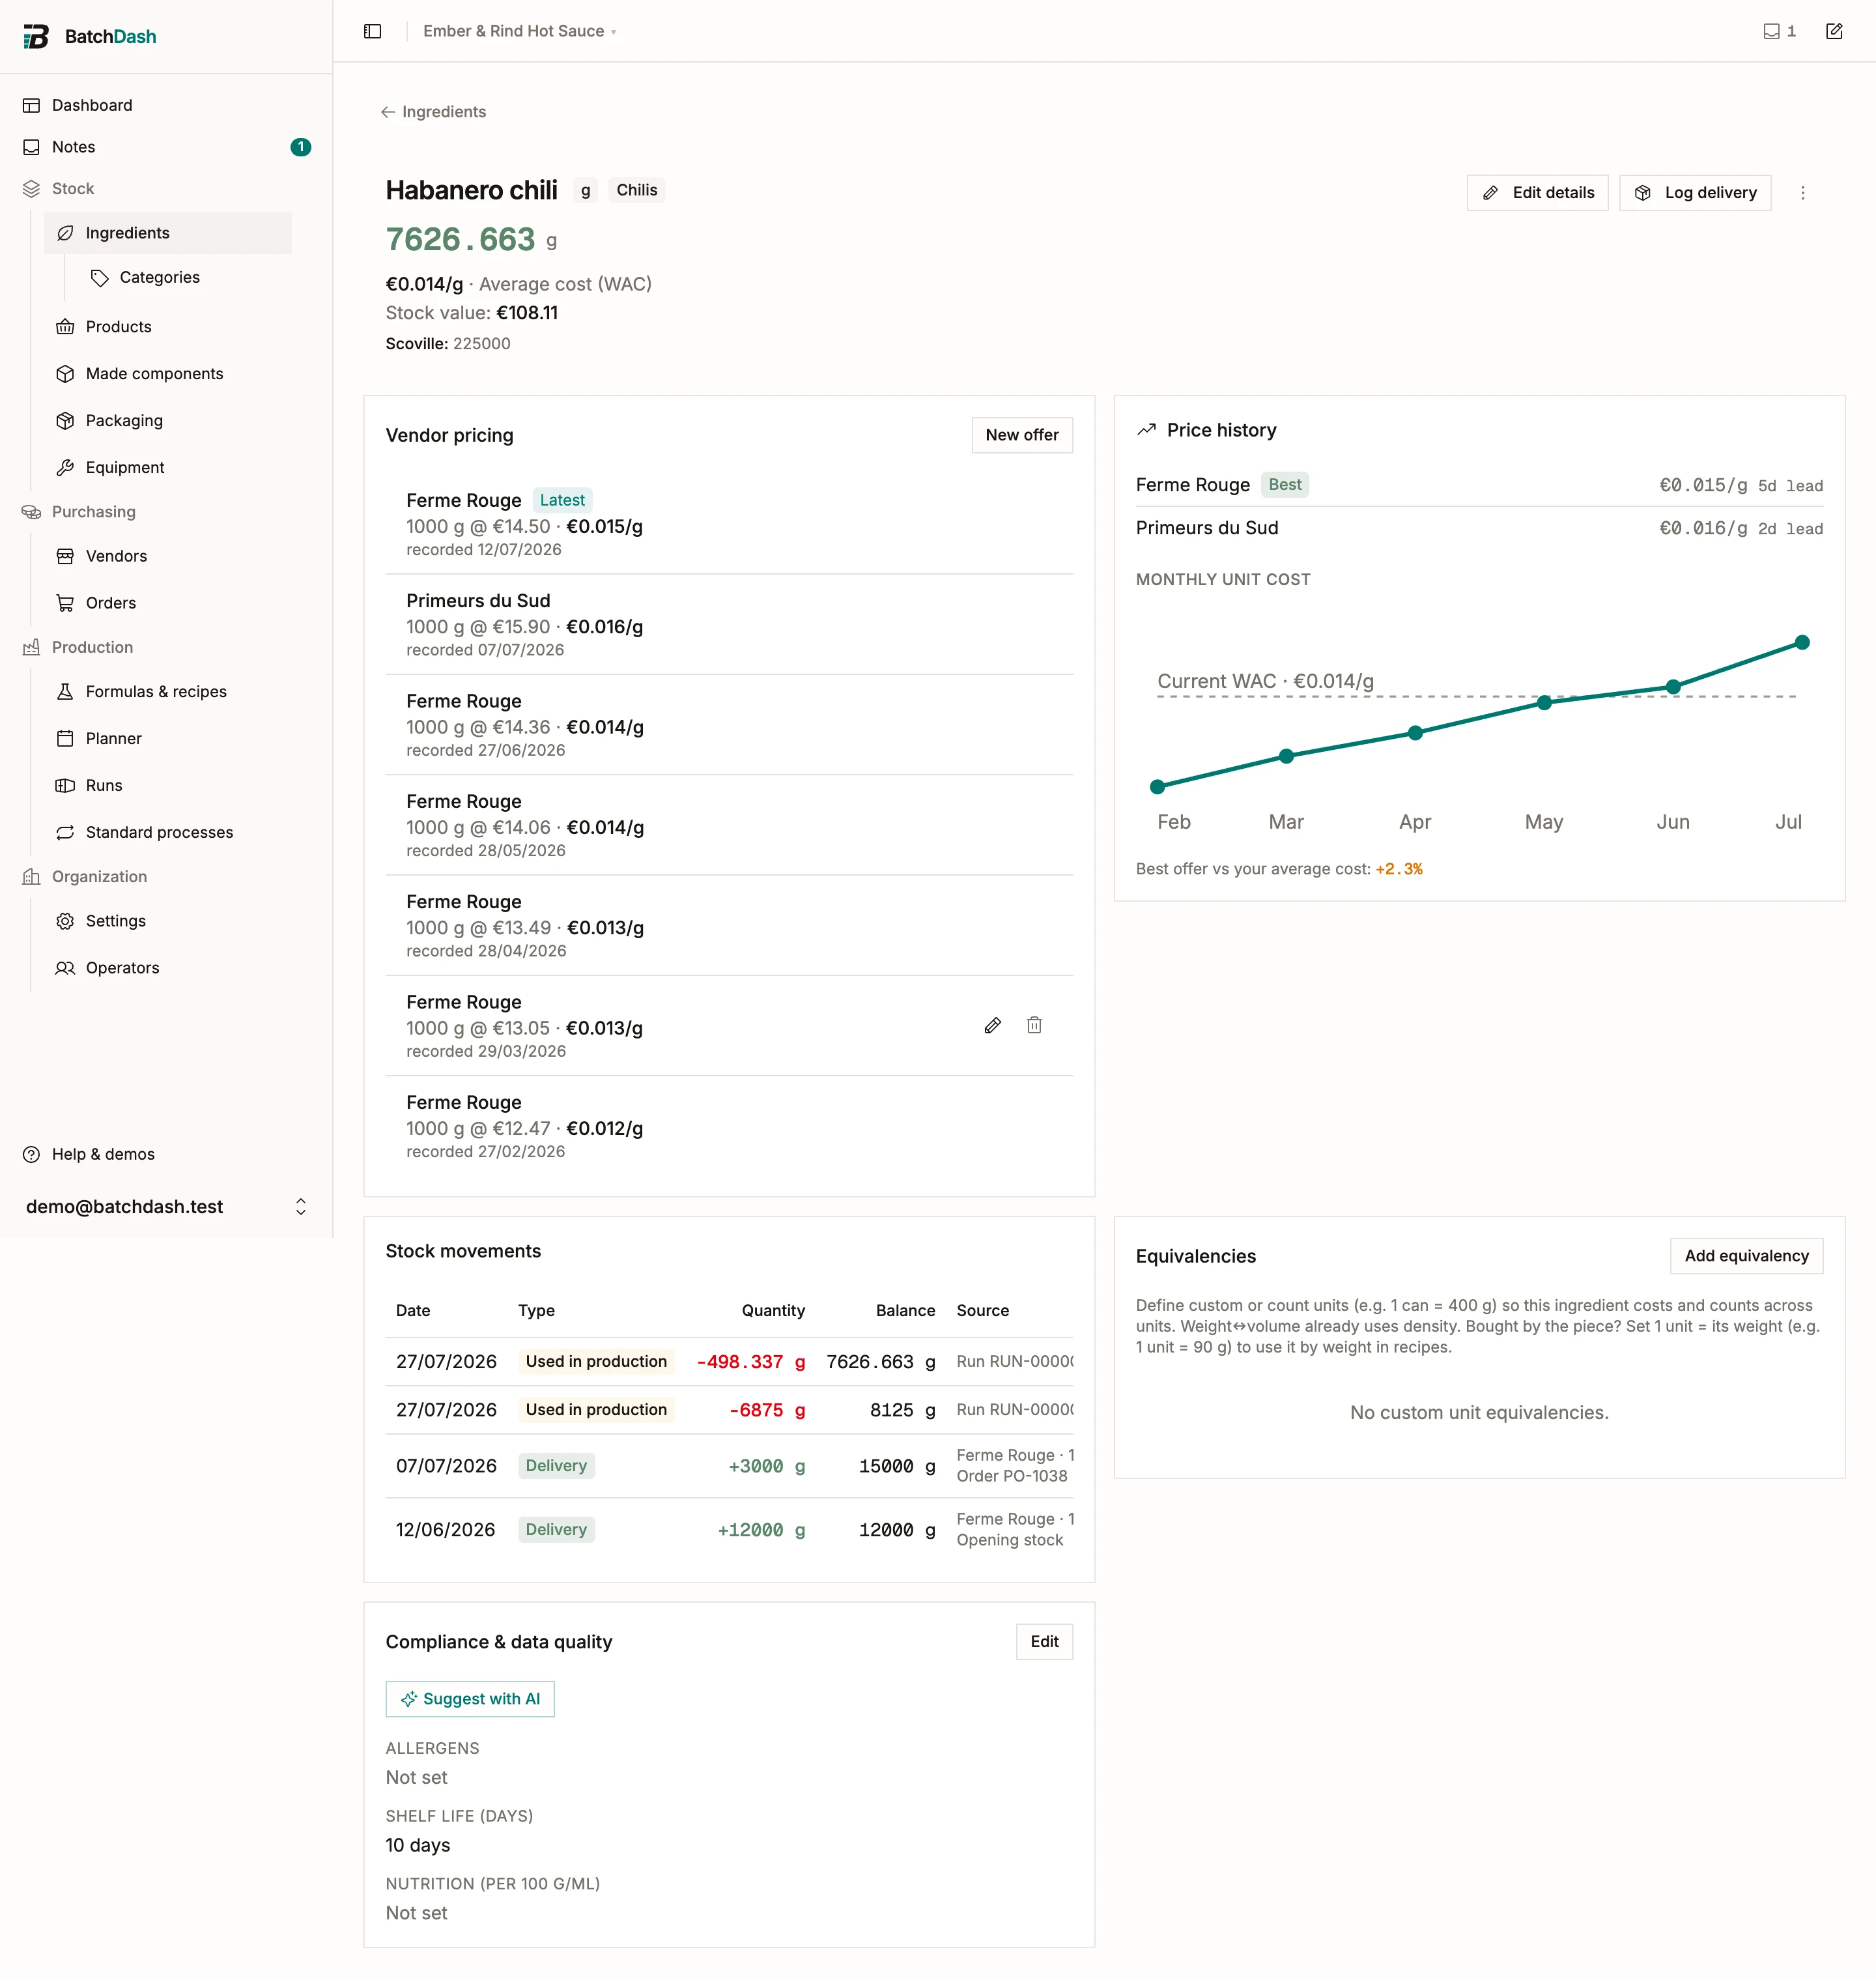Click the g unit badge

[585, 190]
